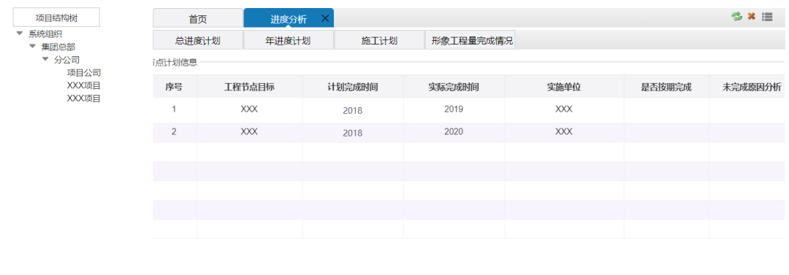
Task: Select 系统组织 in the tree
Action: point(45,34)
